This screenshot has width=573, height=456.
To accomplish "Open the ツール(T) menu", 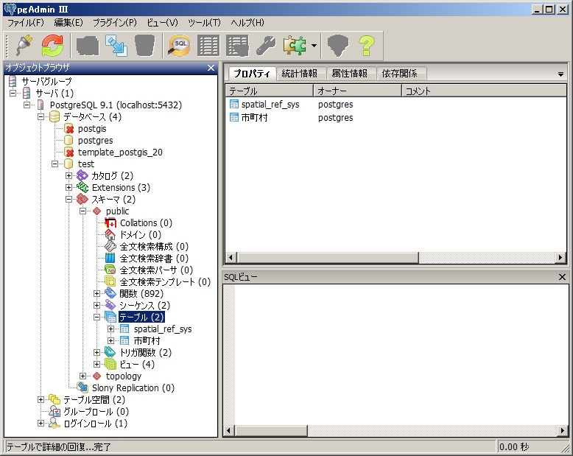I will [204, 23].
